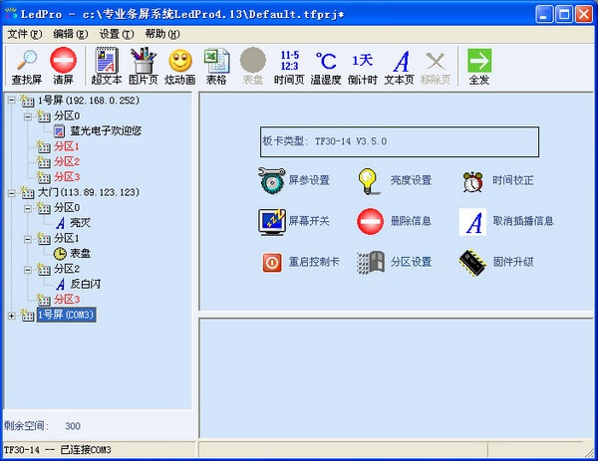The width and height of the screenshot is (598, 461).
Task: Collapse 分区0 under 1号屏 (192.168.0.252)
Action: point(28,116)
